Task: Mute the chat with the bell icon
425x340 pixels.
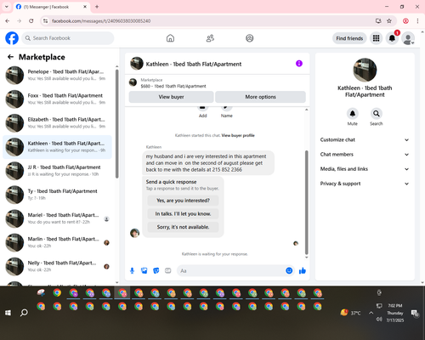Action: point(353,114)
